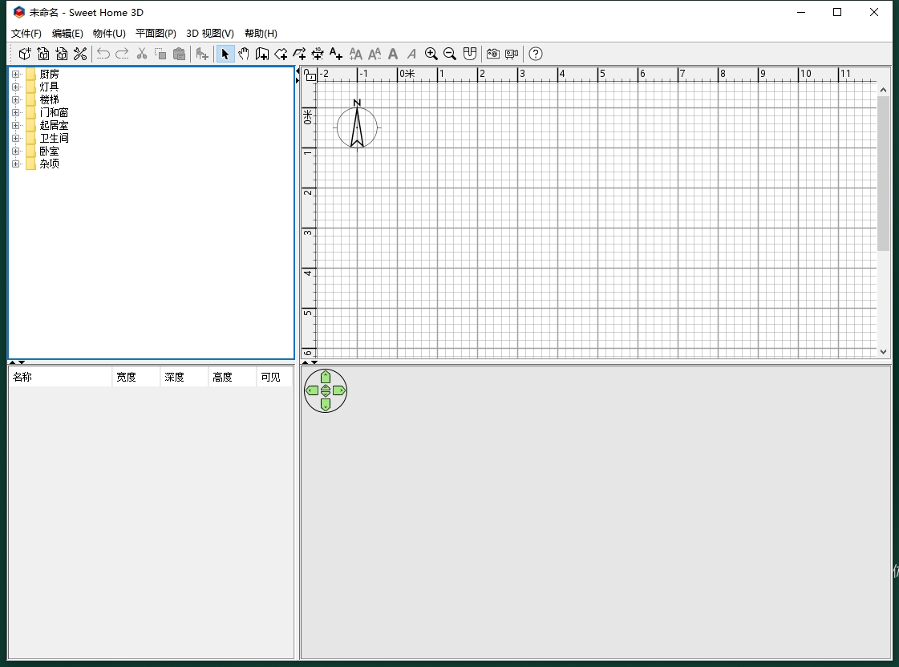The image size is (899, 667).
Task: Open the 平面图(P) menu
Action: (x=156, y=33)
